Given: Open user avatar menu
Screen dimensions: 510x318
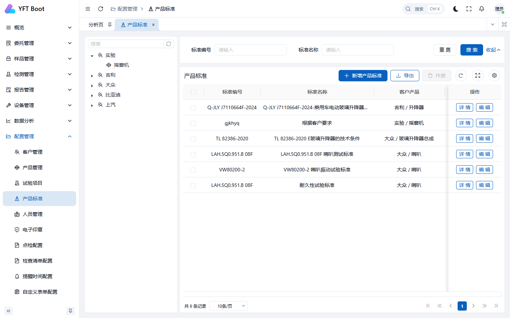Looking at the screenshot, I should coord(499,9).
